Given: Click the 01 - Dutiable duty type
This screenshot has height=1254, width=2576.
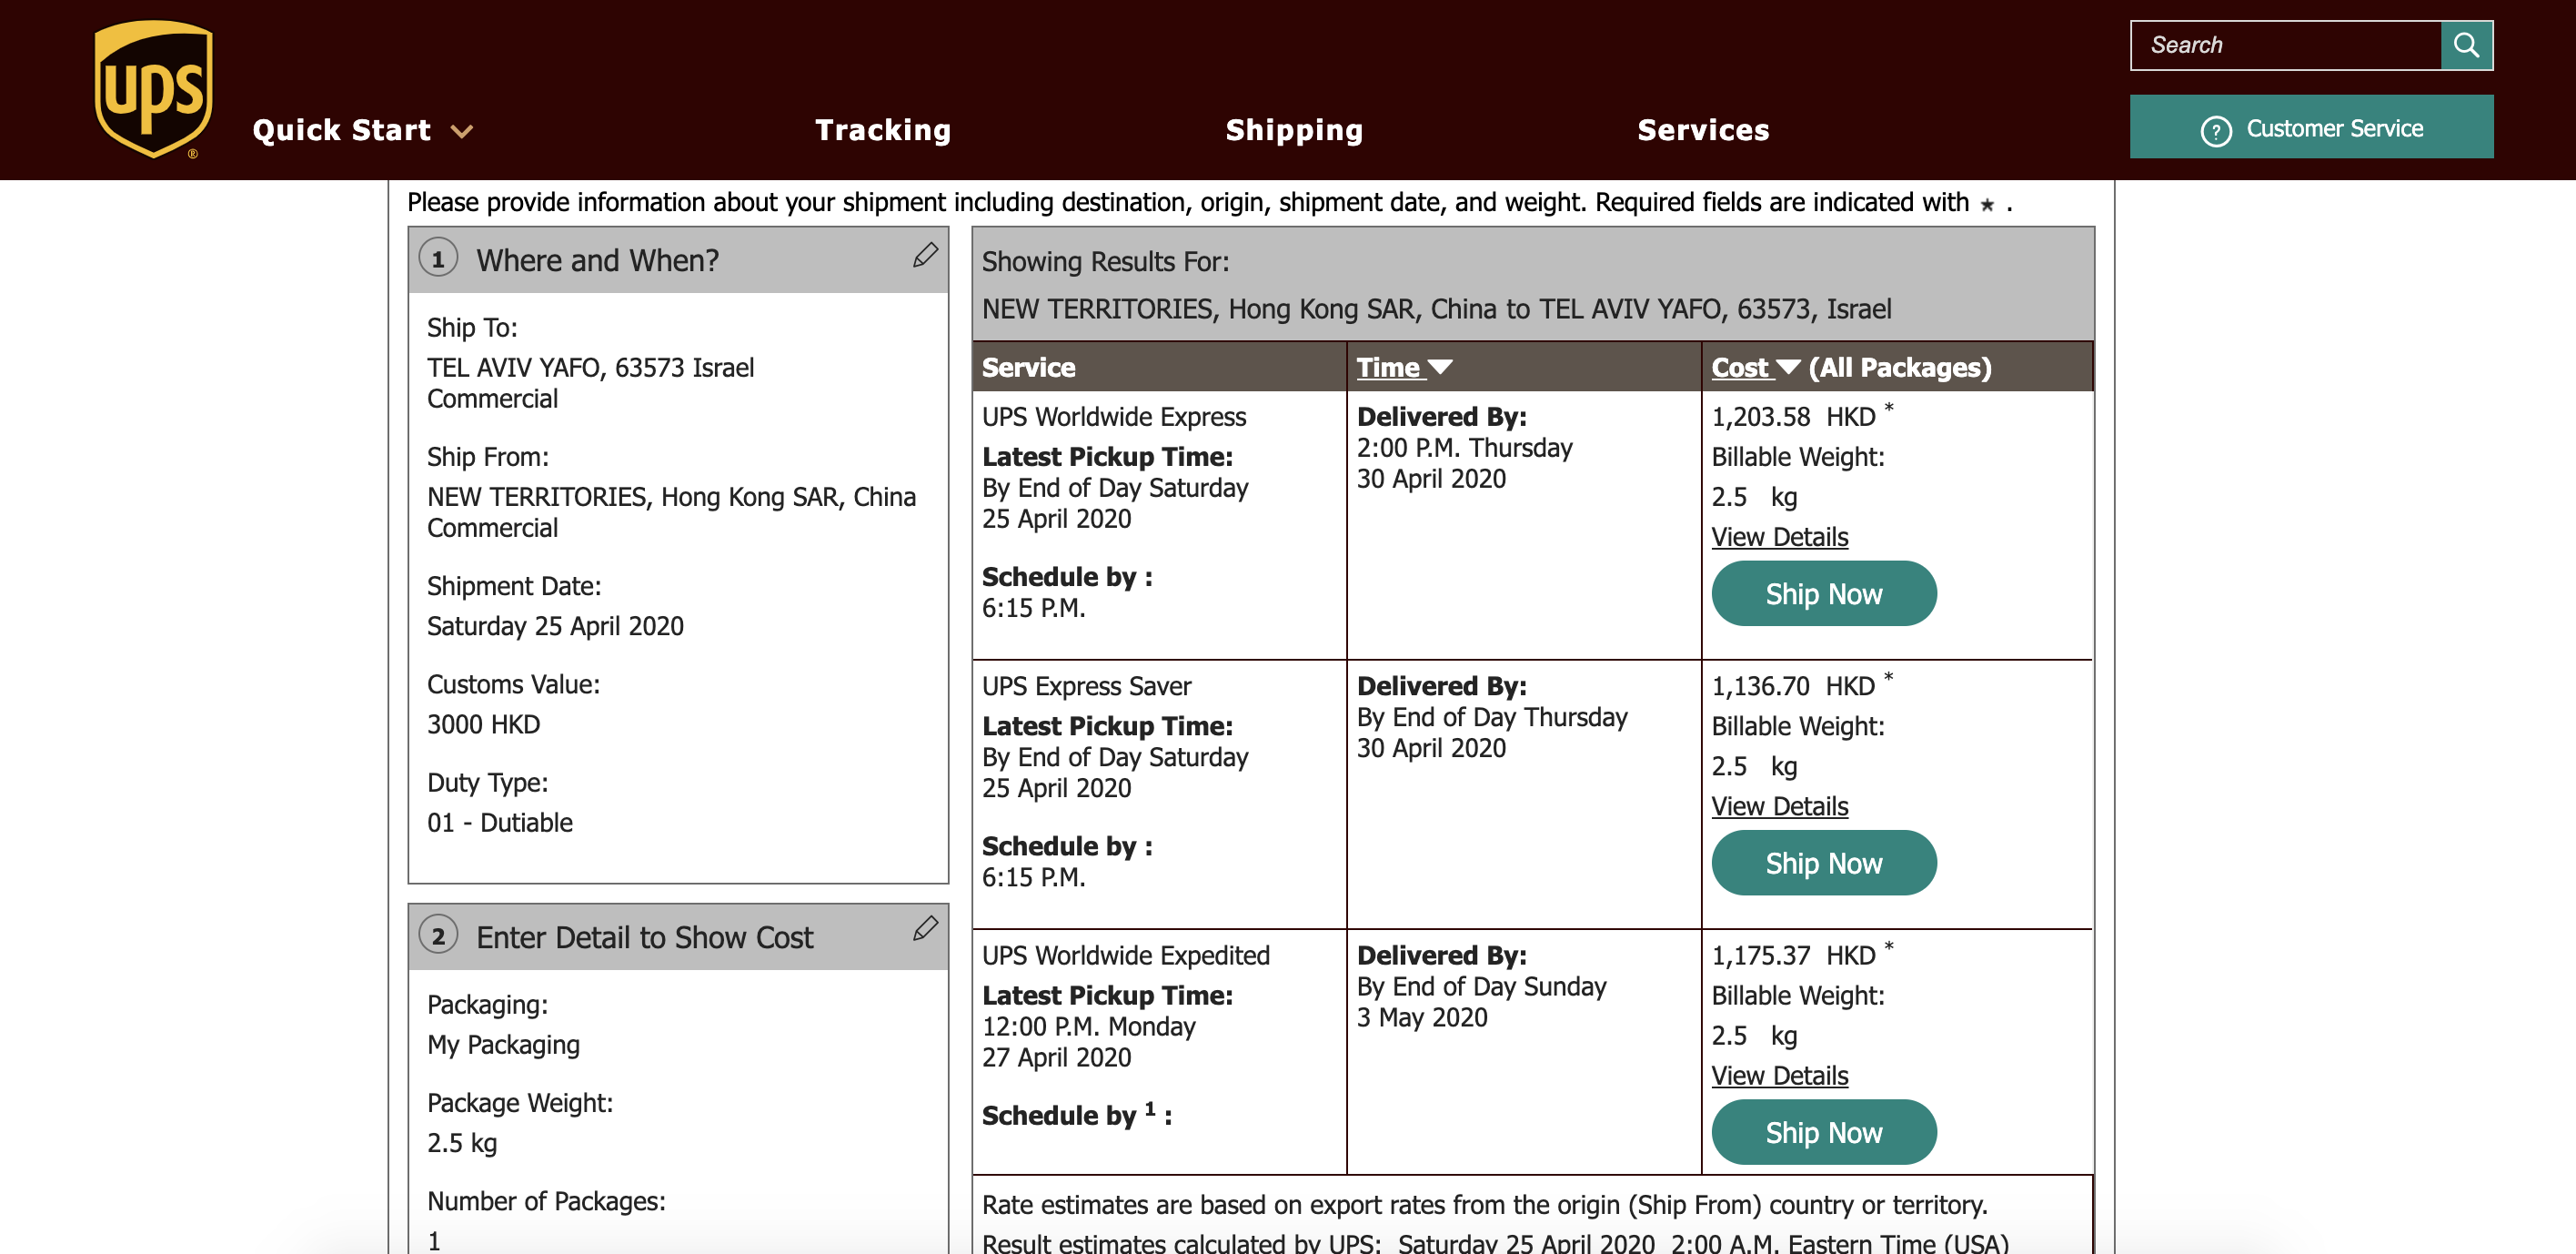Looking at the screenshot, I should [x=499, y=823].
